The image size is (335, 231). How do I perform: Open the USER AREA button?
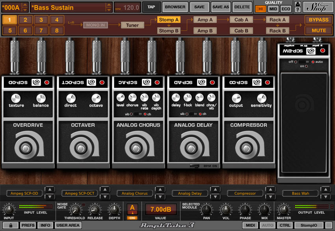point(68,225)
